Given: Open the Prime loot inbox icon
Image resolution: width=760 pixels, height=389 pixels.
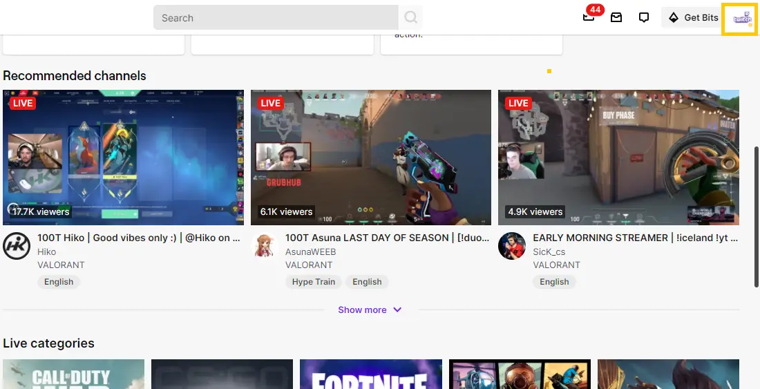Looking at the screenshot, I should 616,18.
